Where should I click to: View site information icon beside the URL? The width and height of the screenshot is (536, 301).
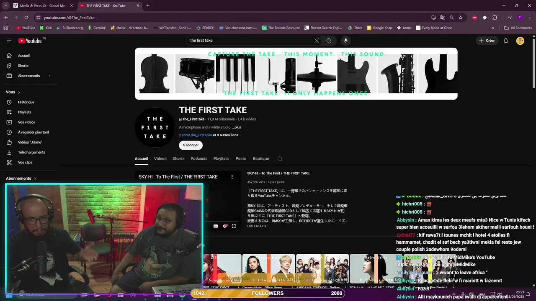point(38,18)
